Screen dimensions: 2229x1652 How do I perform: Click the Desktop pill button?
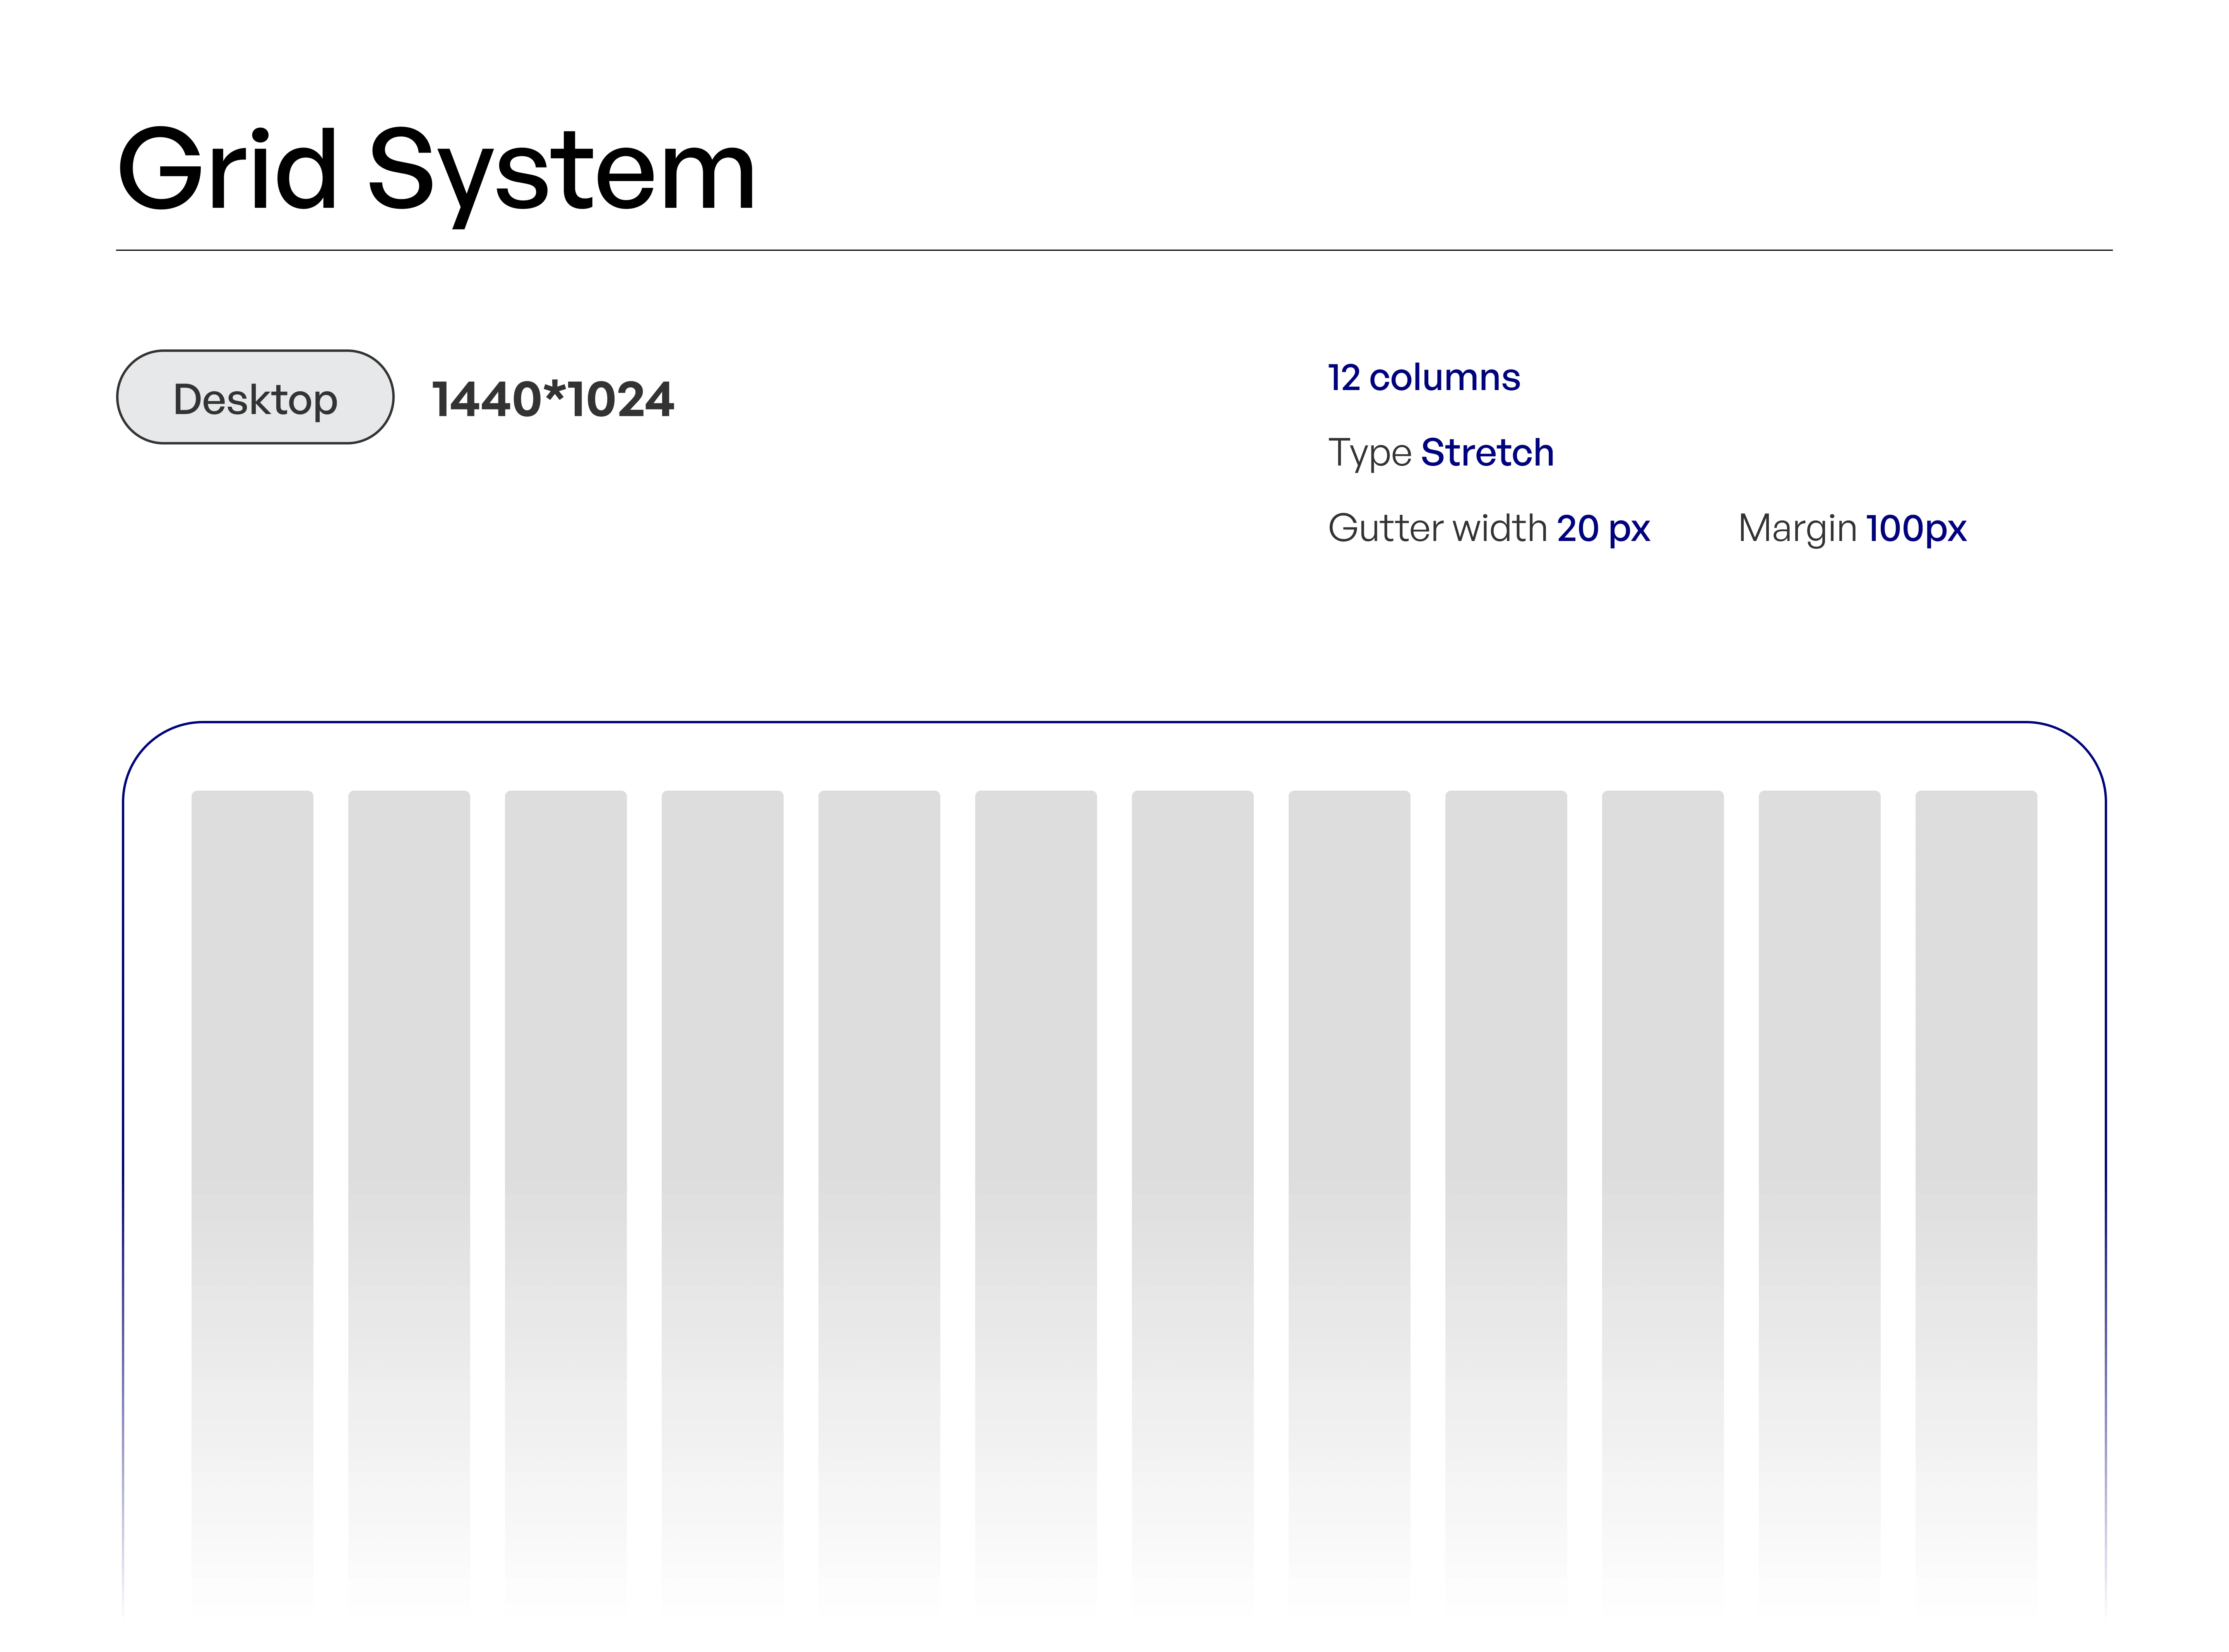pos(255,398)
